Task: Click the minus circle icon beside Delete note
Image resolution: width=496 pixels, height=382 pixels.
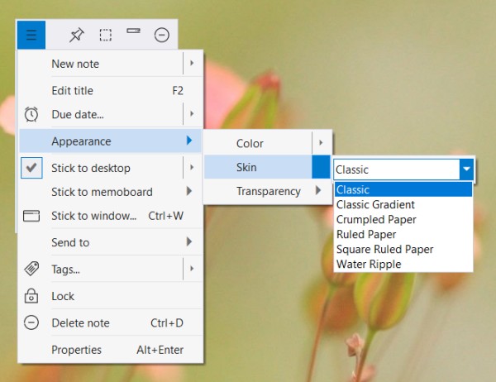Action: (x=31, y=322)
